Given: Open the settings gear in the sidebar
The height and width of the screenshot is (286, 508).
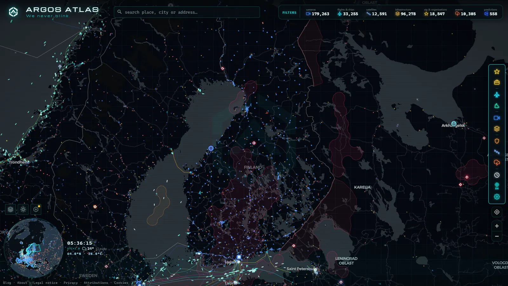Looking at the screenshot, I should click(x=497, y=197).
